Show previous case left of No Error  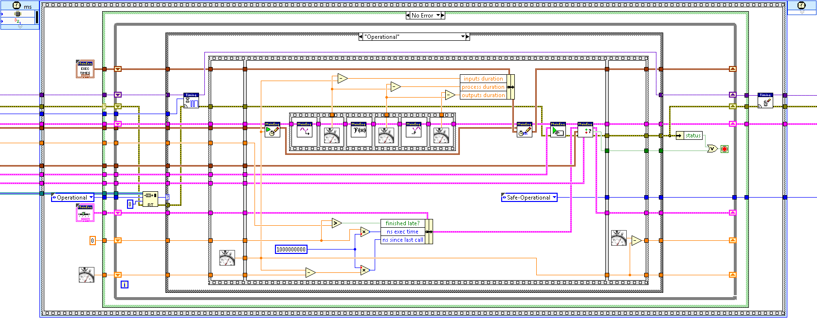coord(408,16)
